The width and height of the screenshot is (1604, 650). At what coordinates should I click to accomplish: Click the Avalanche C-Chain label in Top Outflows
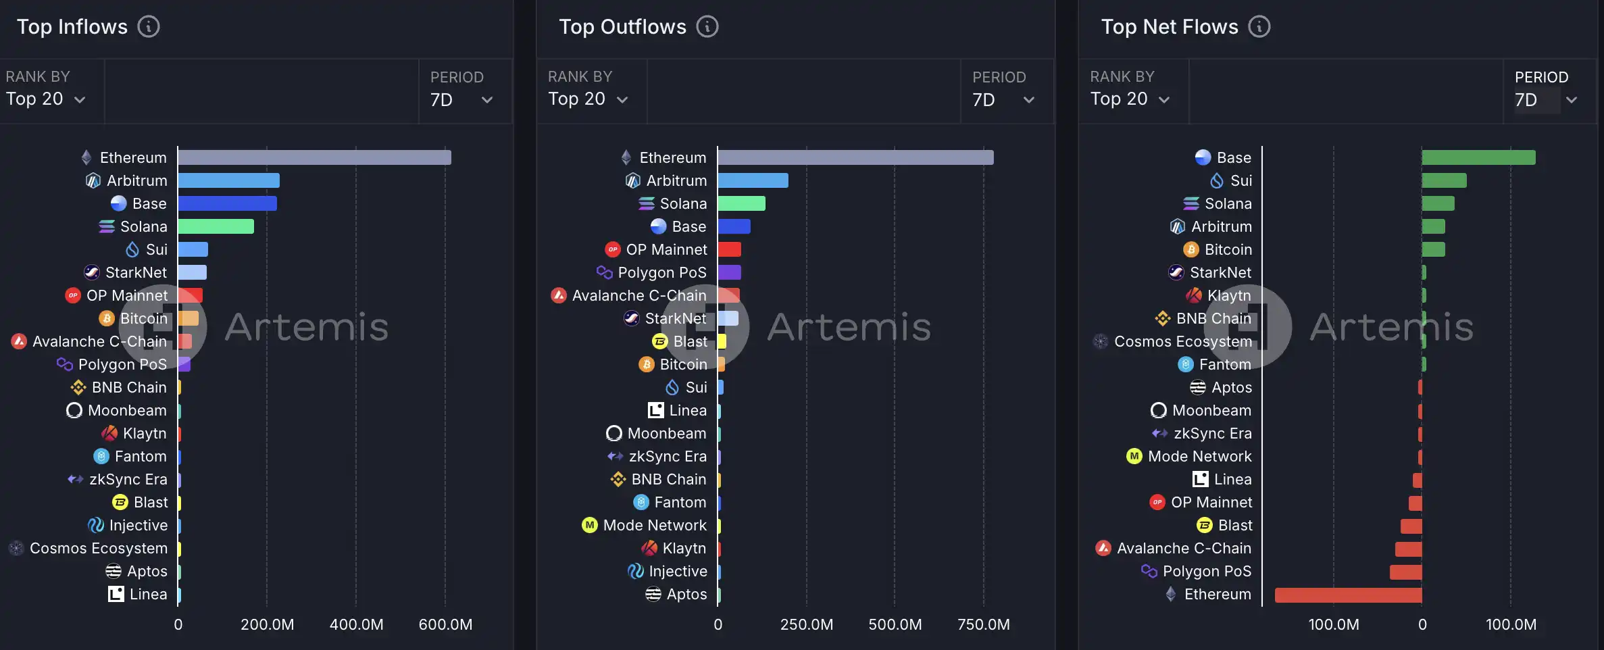tap(638, 295)
